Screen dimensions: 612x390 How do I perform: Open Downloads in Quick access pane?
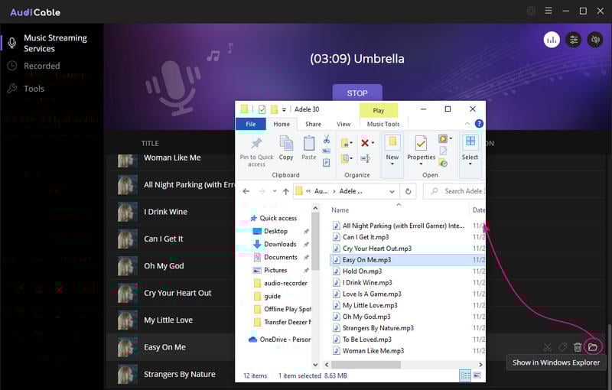coord(280,244)
